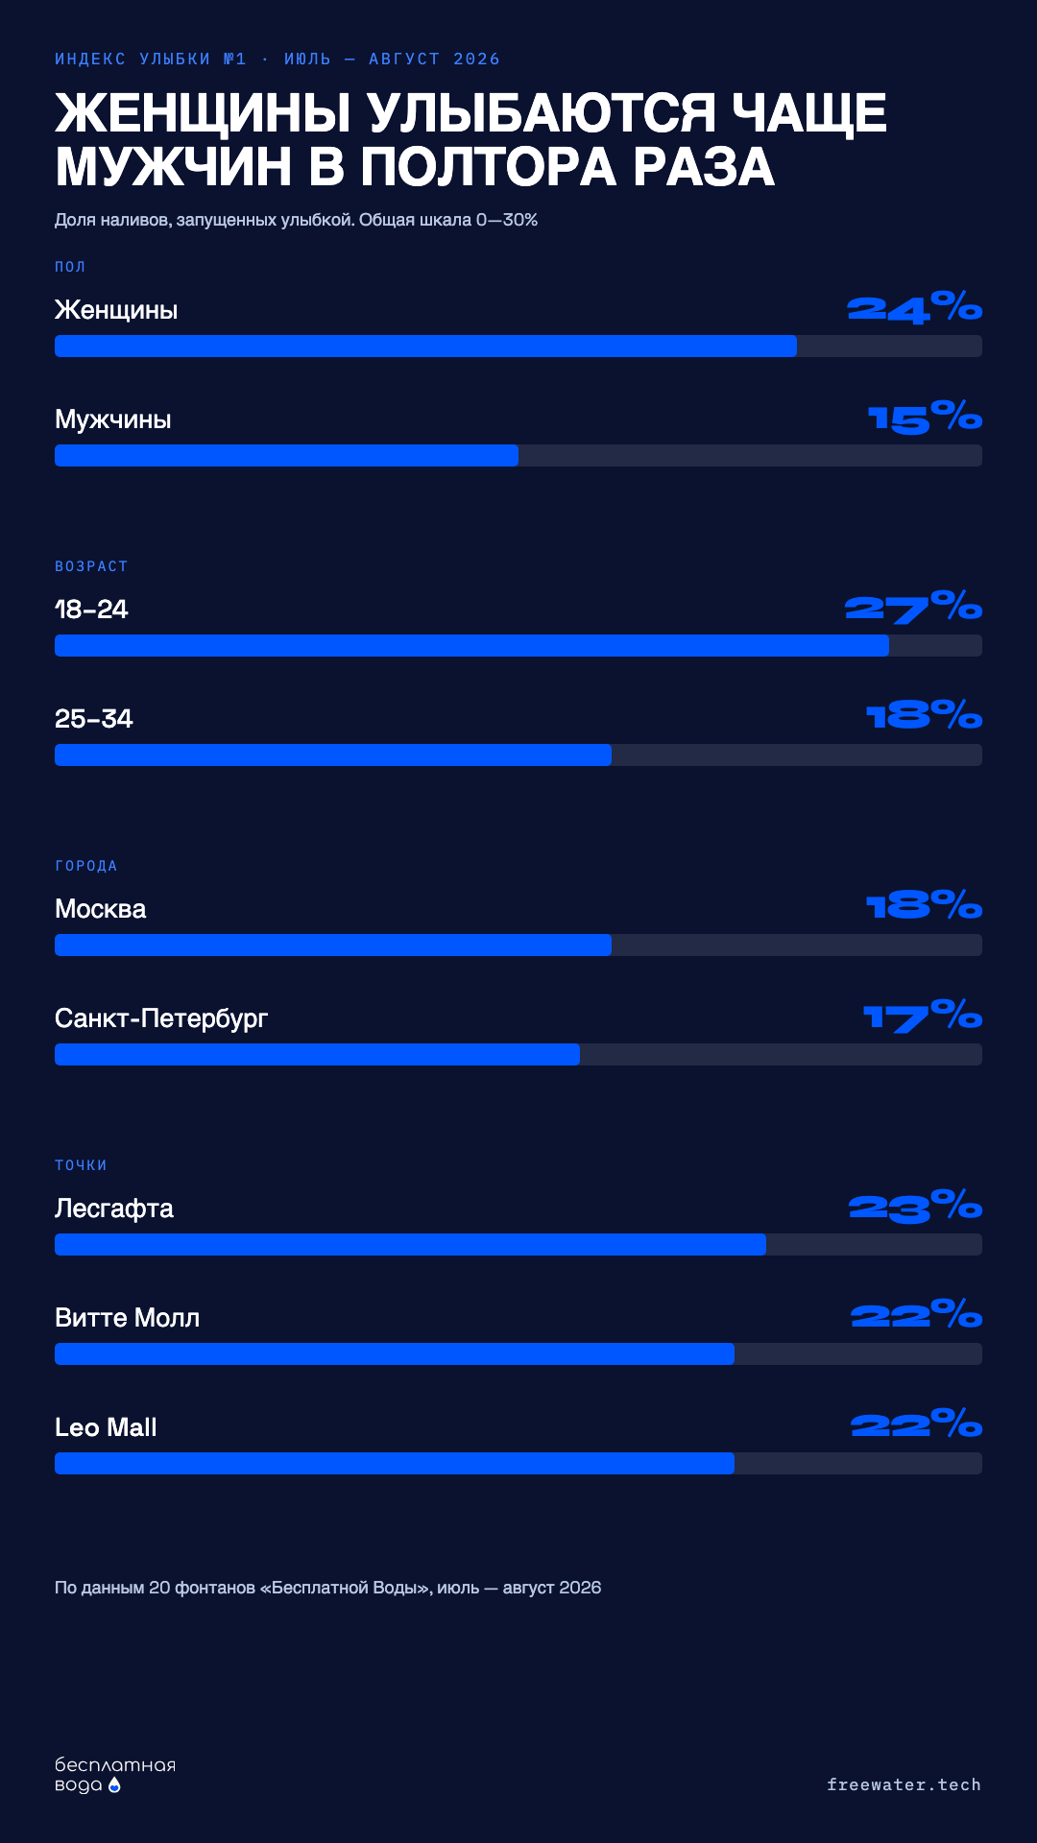Image resolution: width=1037 pixels, height=1843 pixels.
Task: Click the Бесплатная Вода brand logo
Action: click(115, 1775)
